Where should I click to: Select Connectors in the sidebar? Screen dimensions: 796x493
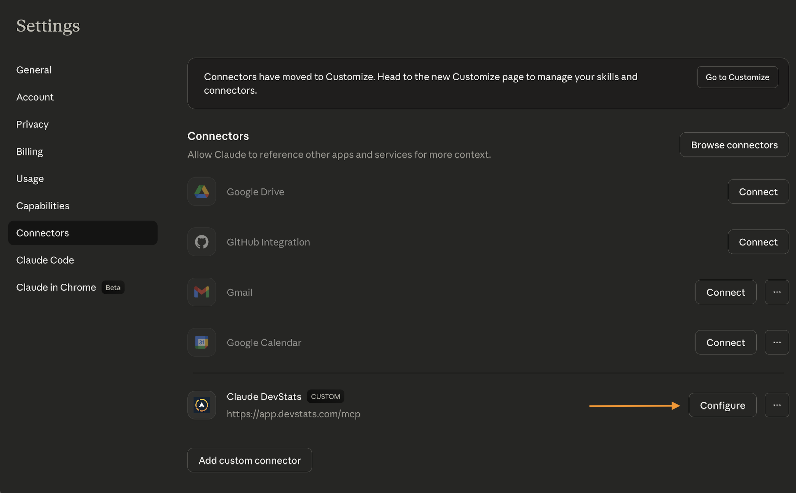pos(83,233)
